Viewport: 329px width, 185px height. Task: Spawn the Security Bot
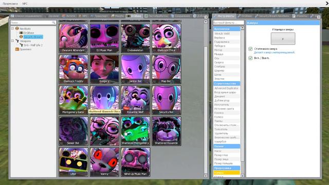tap(167, 100)
